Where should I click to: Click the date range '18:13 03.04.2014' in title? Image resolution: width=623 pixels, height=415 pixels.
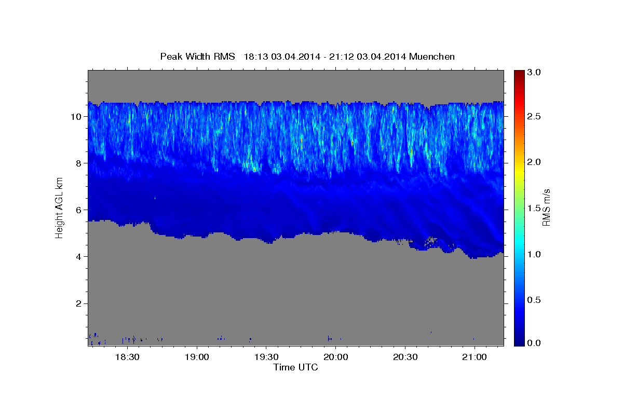pos(281,57)
